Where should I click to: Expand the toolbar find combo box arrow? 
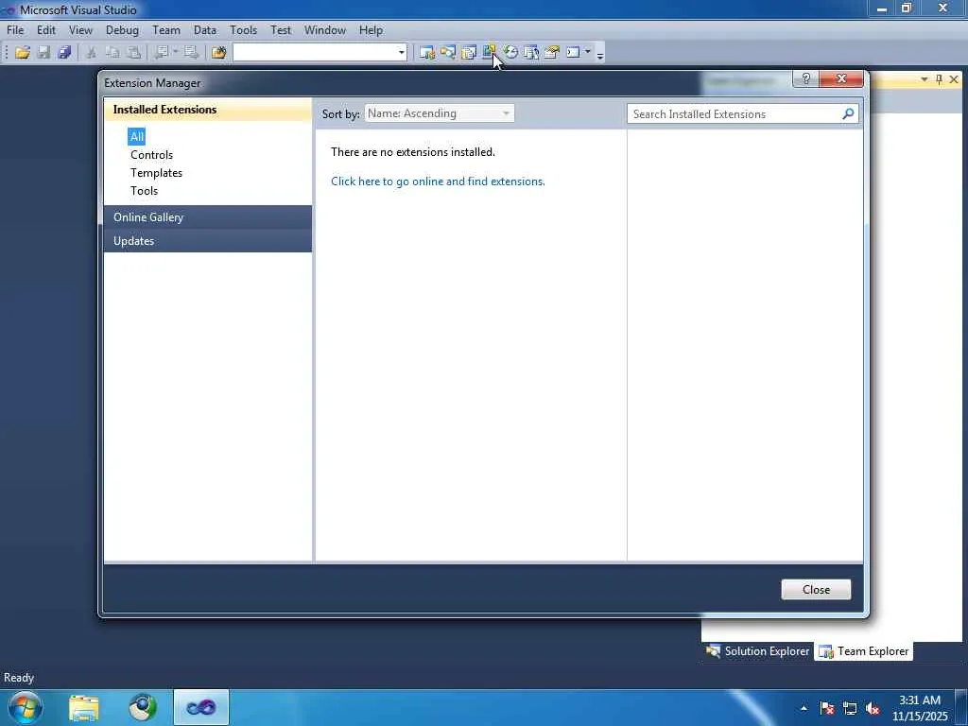(401, 53)
